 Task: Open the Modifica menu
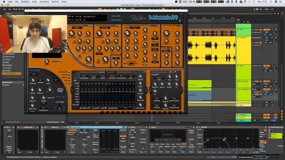coord(25,2)
